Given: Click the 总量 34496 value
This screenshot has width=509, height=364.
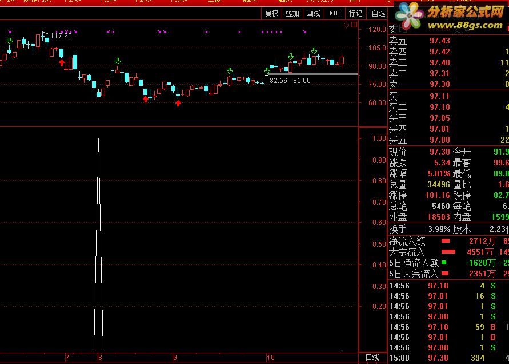Looking at the screenshot, I should [x=439, y=184].
